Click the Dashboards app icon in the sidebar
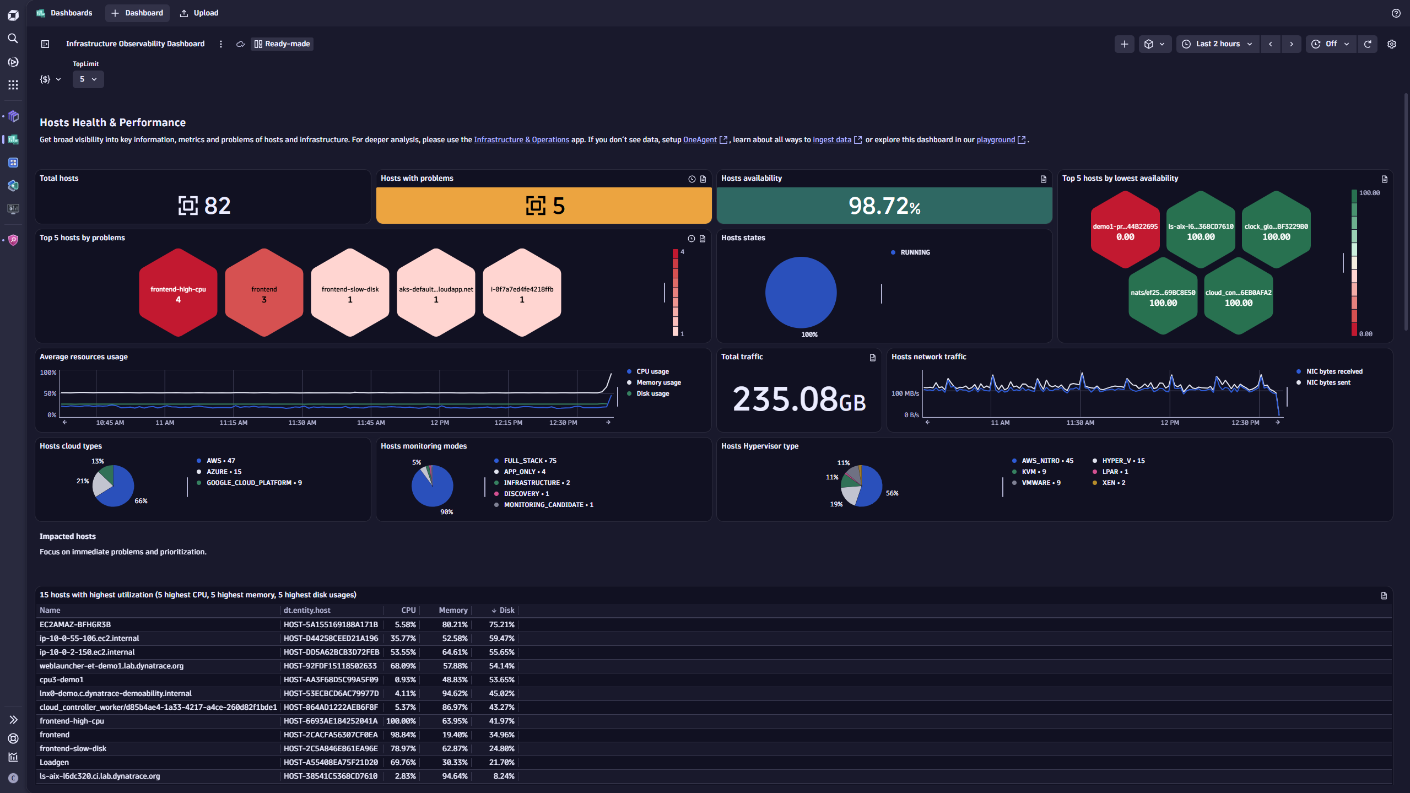 pos(13,139)
